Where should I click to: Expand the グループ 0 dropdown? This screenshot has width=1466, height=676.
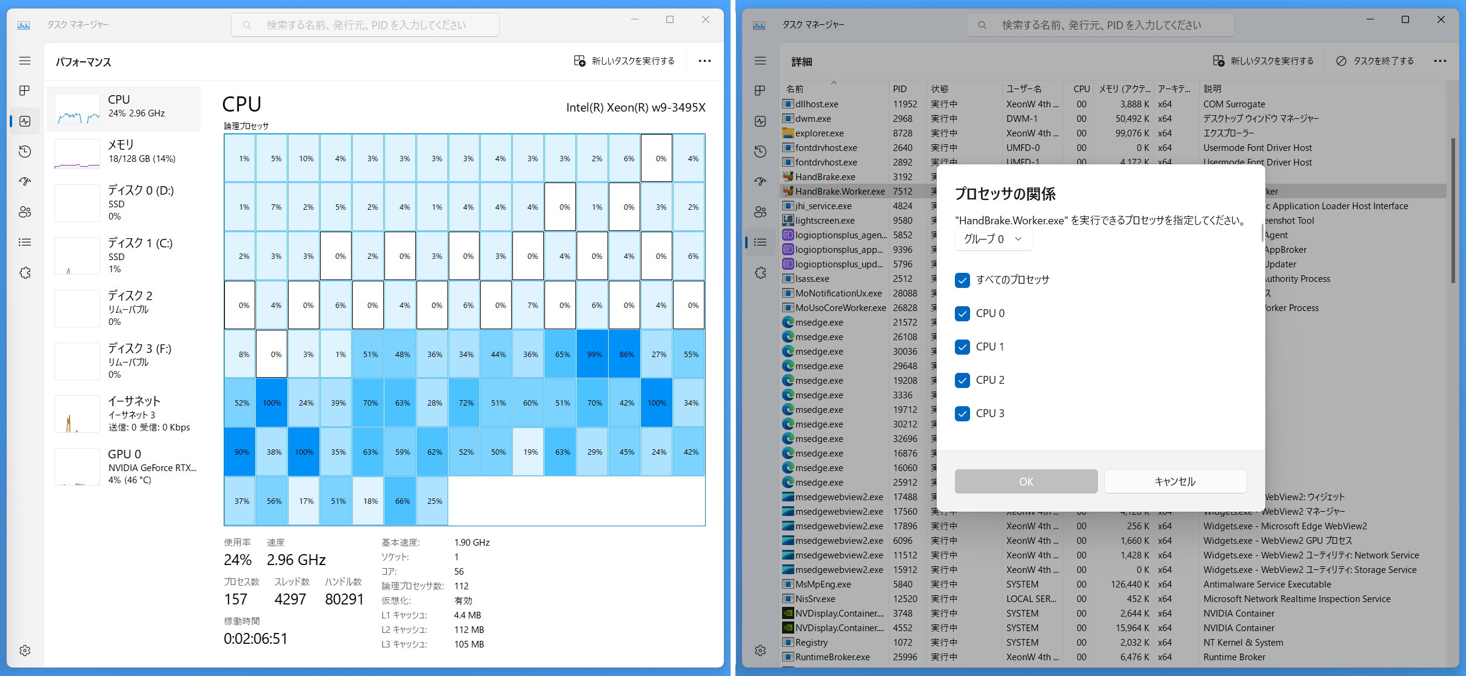(x=993, y=239)
